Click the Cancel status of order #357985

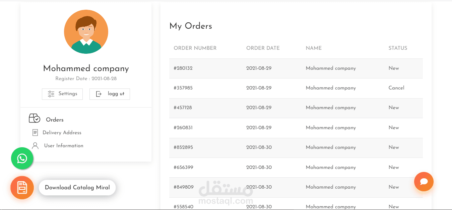[396, 88]
